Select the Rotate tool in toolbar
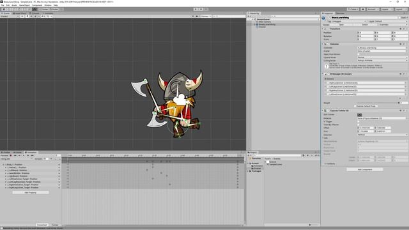 (x=13, y=9)
